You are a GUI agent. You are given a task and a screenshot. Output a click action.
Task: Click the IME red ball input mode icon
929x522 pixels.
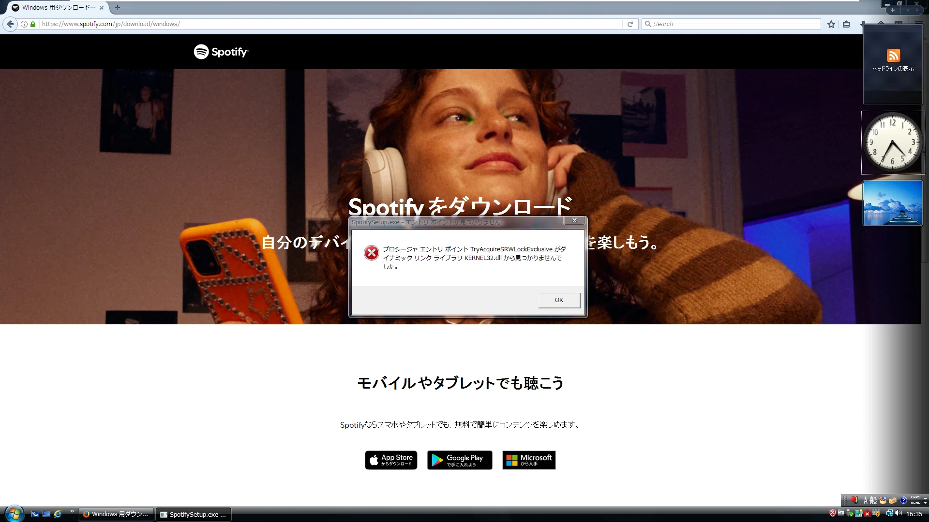(x=854, y=500)
